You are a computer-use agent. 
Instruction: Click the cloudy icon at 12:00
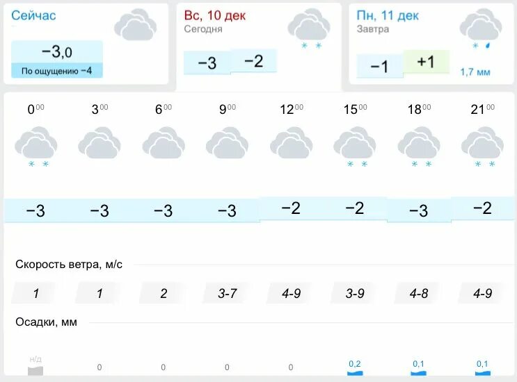[x=291, y=143]
